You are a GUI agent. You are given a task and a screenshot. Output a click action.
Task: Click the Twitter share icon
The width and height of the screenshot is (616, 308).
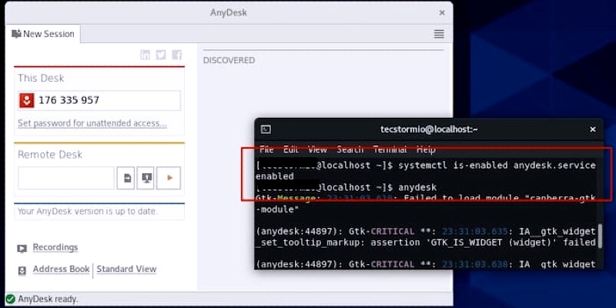[161, 55]
